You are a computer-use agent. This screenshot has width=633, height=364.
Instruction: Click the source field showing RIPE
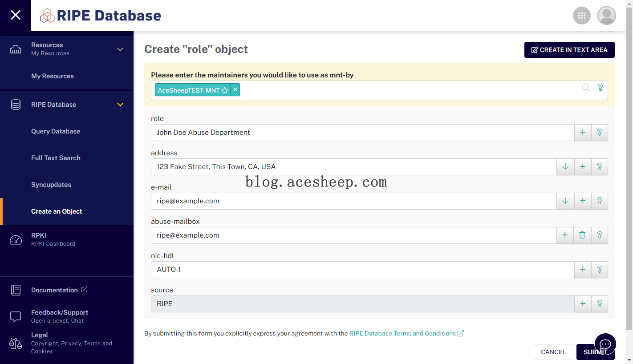(x=362, y=304)
